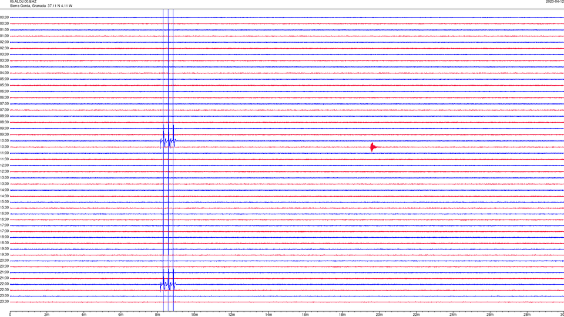The image size is (564, 317).
Task: Select the 20m axis tick label
Action: click(x=379, y=315)
